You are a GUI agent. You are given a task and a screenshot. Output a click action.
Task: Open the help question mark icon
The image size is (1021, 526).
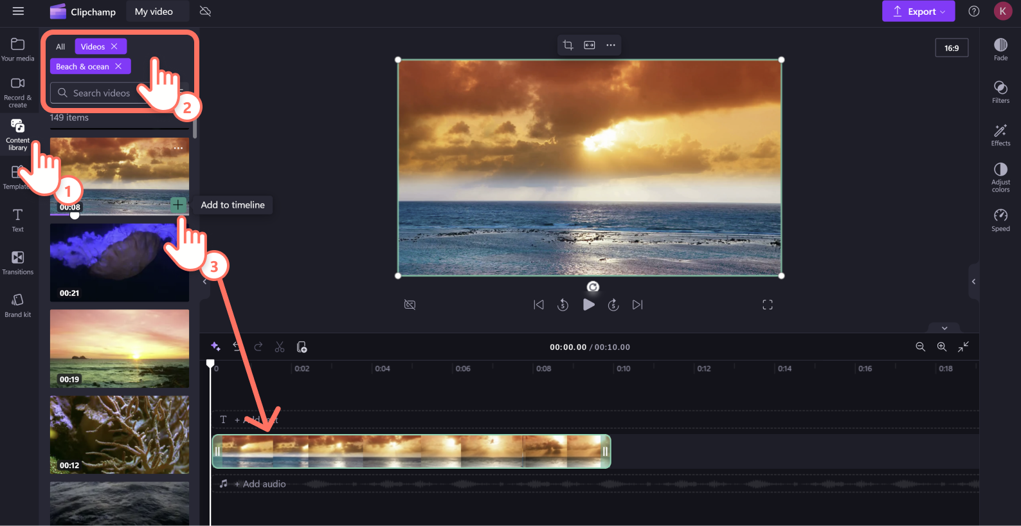coord(974,11)
